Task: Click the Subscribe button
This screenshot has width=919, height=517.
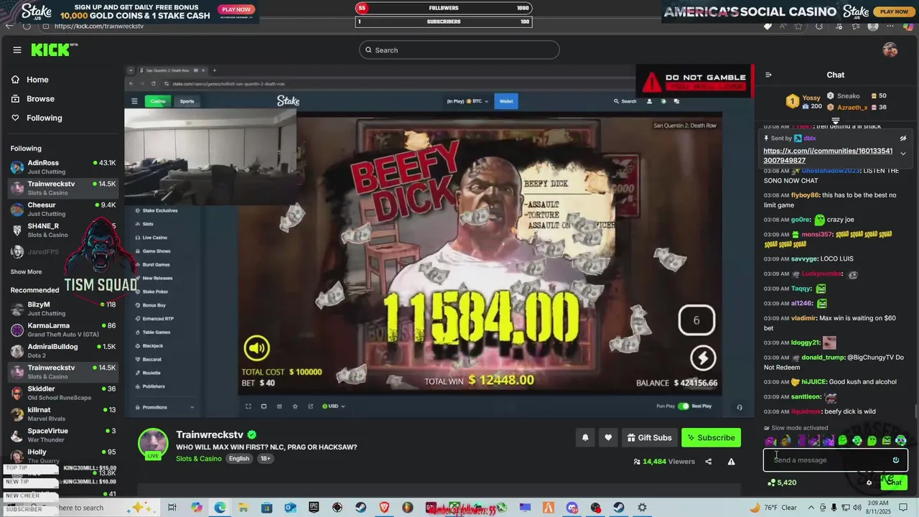Action: (x=711, y=437)
